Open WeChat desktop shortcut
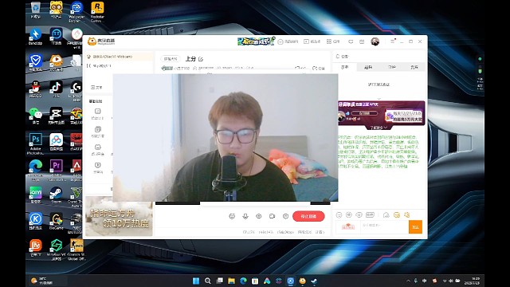 coord(35,116)
